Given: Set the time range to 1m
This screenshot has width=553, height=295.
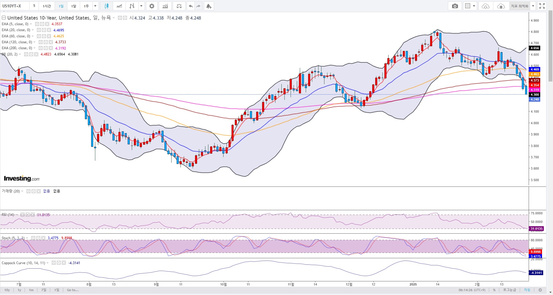Looking at the screenshot, I should pyautogui.click(x=31, y=290).
